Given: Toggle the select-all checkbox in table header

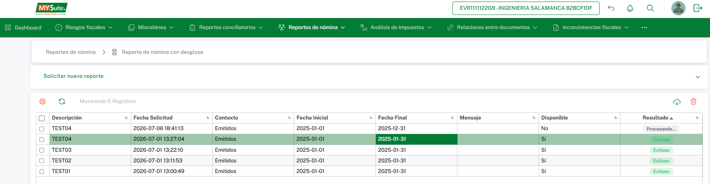Looking at the screenshot, I should pos(42,118).
